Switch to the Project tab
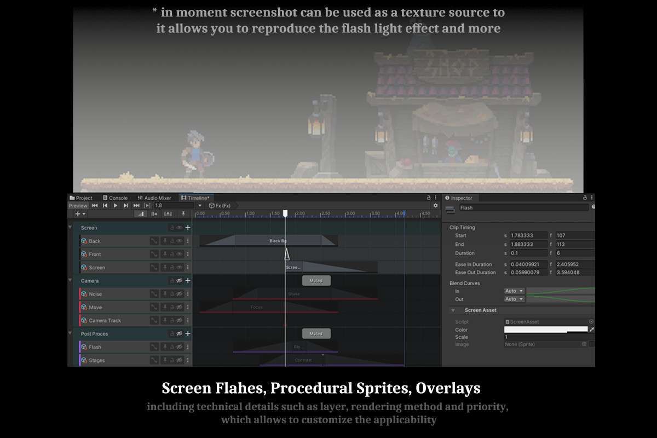This screenshot has width=657, height=438. [81, 198]
